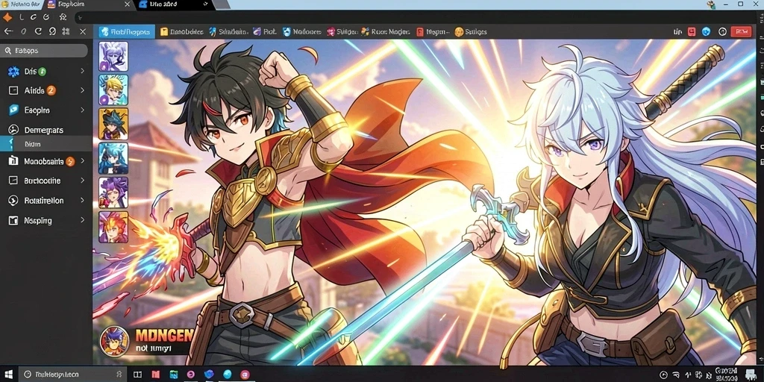Select the 'Buctcodtie' sidebar item

(46, 181)
